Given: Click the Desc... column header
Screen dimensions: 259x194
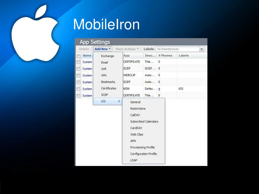Looking at the screenshot, I should 150,56.
